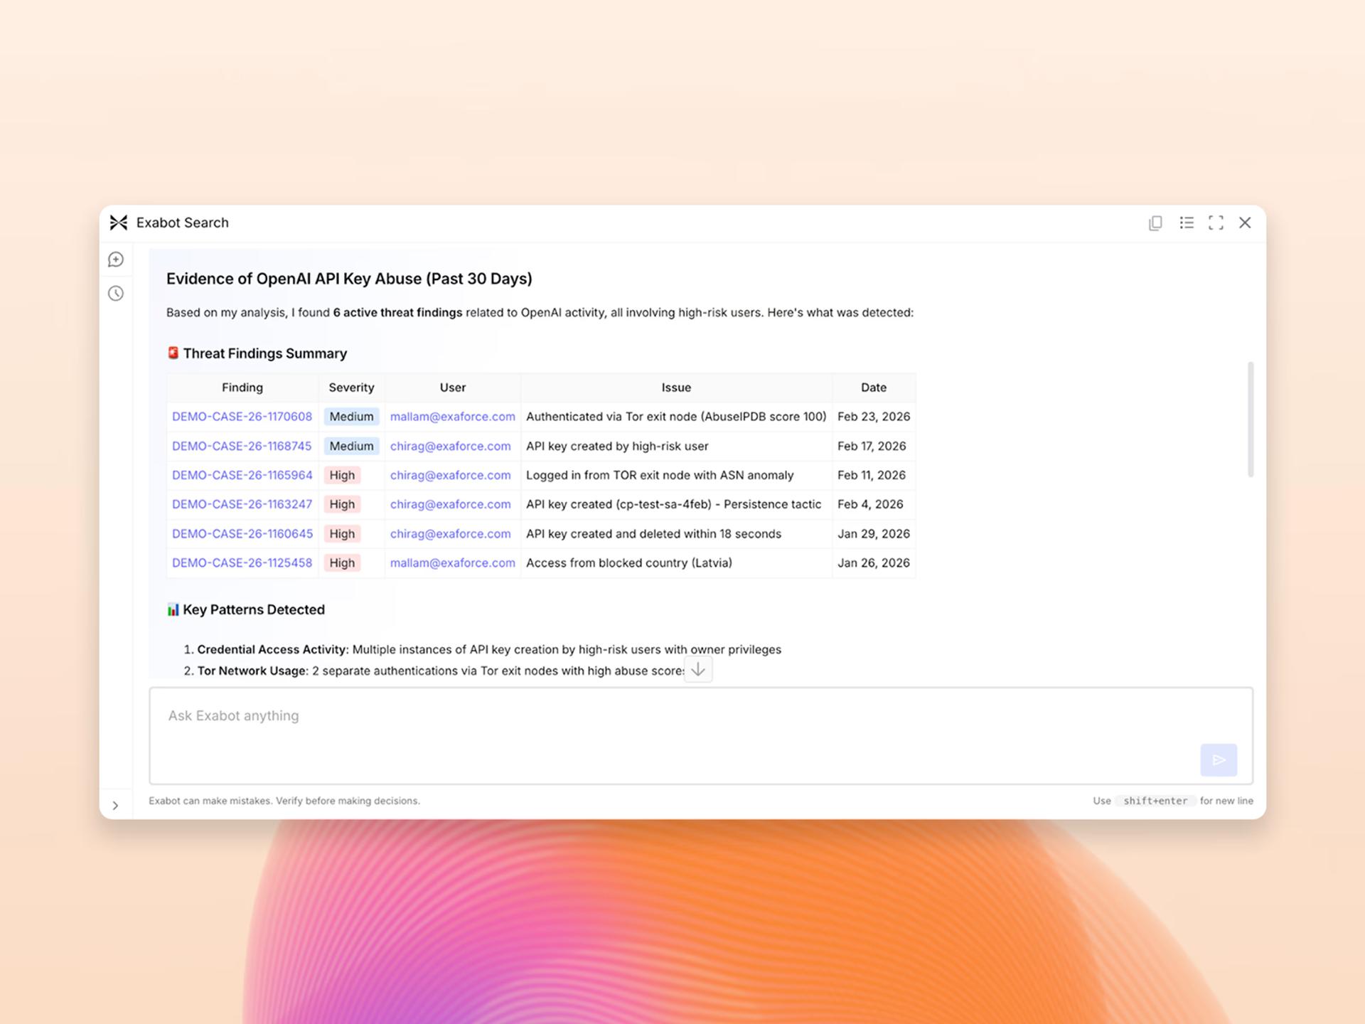
Task: Click the date Feb 11, 2026
Action: click(x=871, y=475)
